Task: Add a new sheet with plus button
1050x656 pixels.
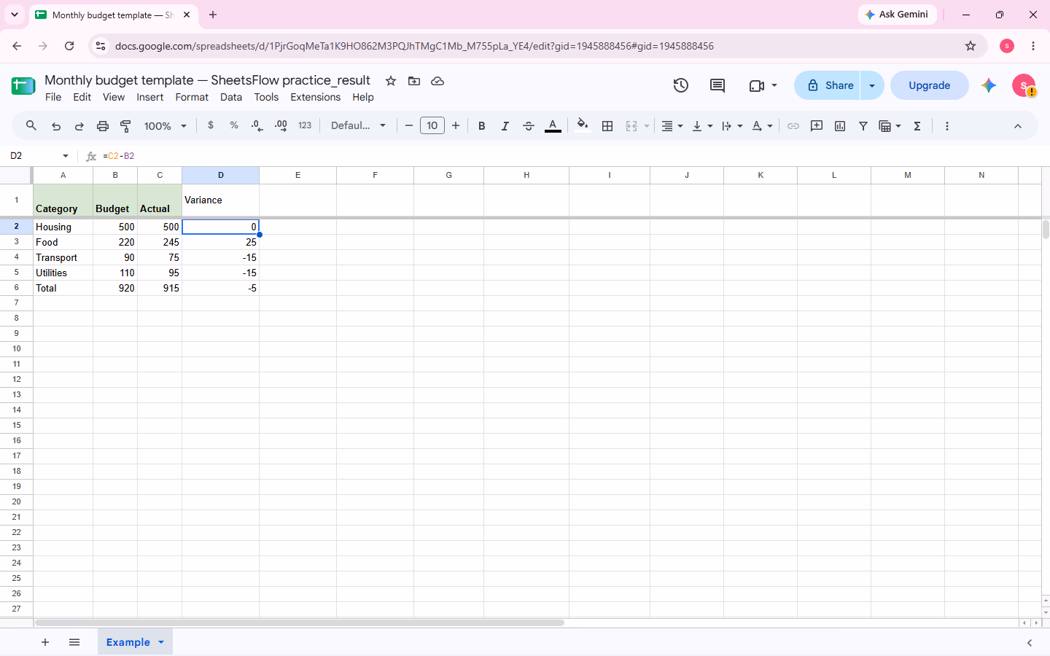Action: (x=45, y=642)
